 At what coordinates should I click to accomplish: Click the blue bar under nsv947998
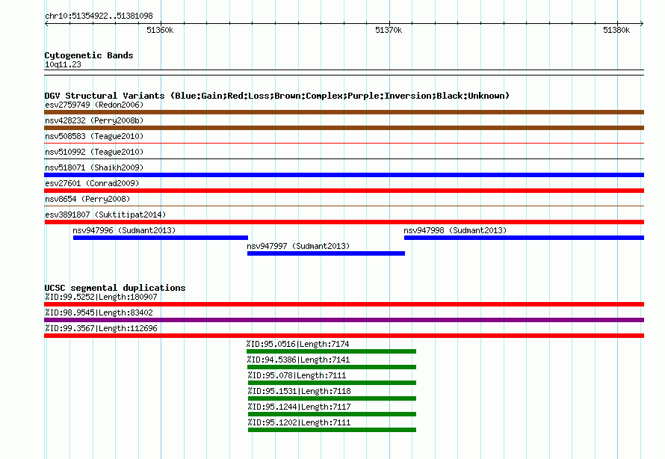[x=525, y=238]
